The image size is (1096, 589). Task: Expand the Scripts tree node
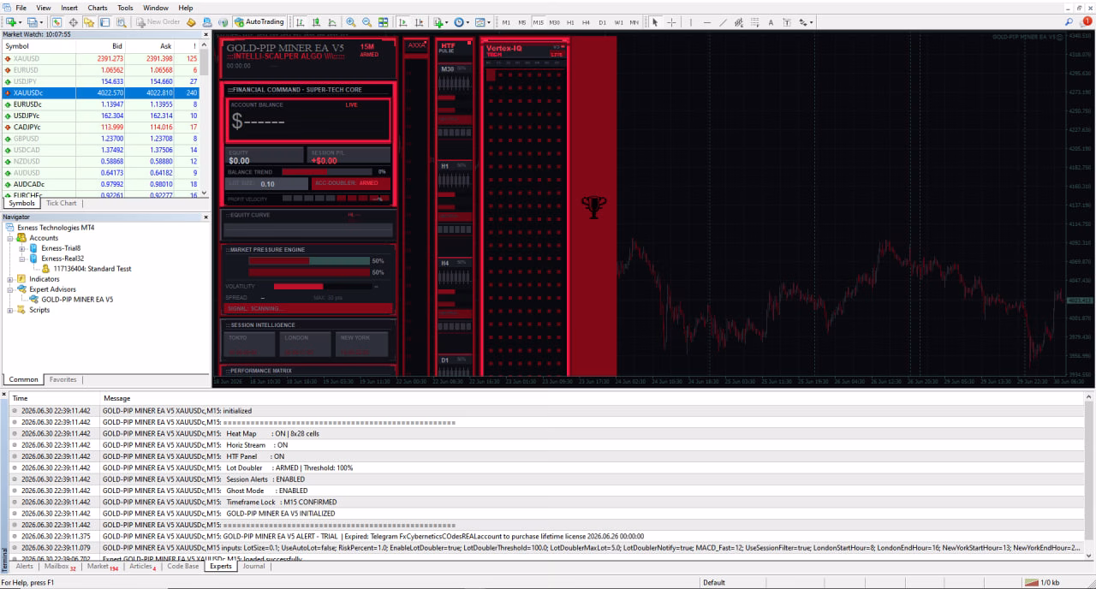[x=10, y=310]
